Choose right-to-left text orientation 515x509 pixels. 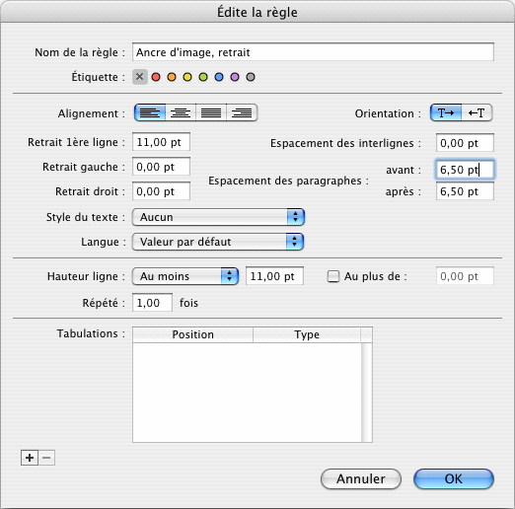477,113
